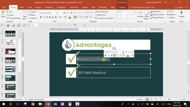
Task: Start Slide Show from status bar
Action: point(160,99)
